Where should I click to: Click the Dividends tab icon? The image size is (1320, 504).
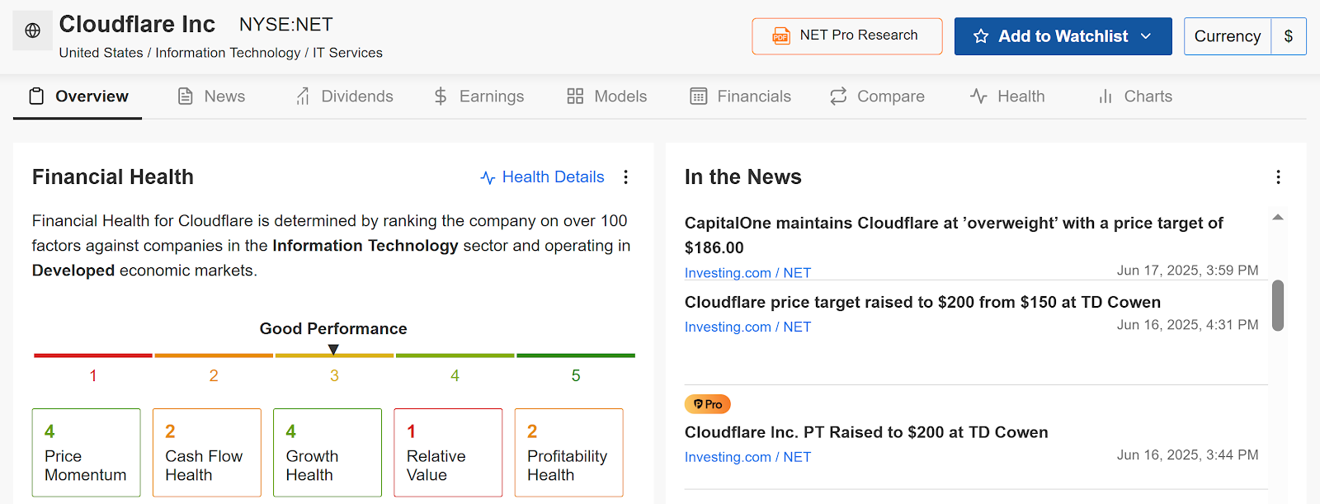(303, 97)
